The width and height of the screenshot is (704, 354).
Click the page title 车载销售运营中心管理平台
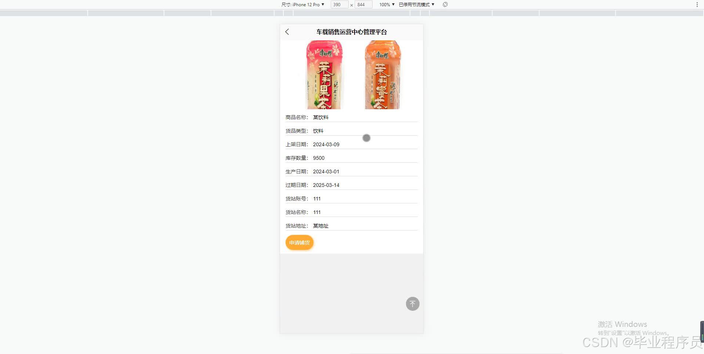point(352,32)
